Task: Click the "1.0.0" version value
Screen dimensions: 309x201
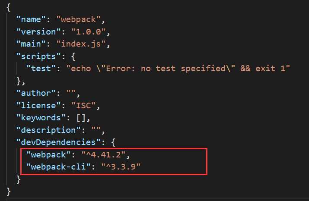Action: click(88, 31)
